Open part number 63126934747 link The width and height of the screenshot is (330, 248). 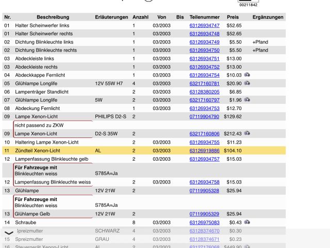tap(204, 25)
